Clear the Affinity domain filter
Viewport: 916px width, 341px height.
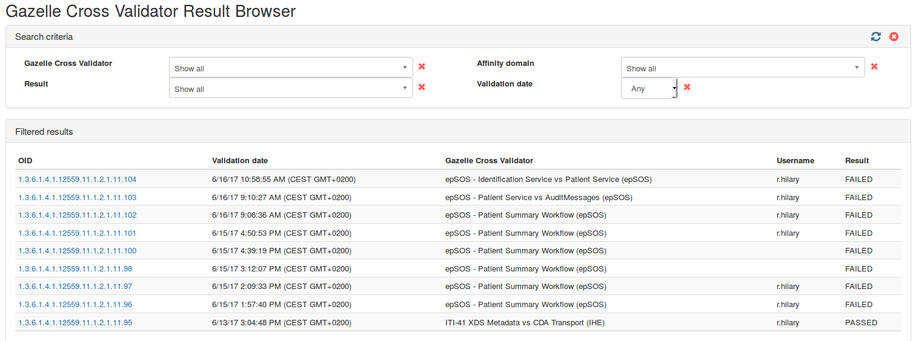pos(874,67)
